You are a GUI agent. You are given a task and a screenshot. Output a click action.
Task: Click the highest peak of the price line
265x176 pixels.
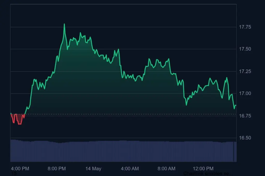(64, 24)
